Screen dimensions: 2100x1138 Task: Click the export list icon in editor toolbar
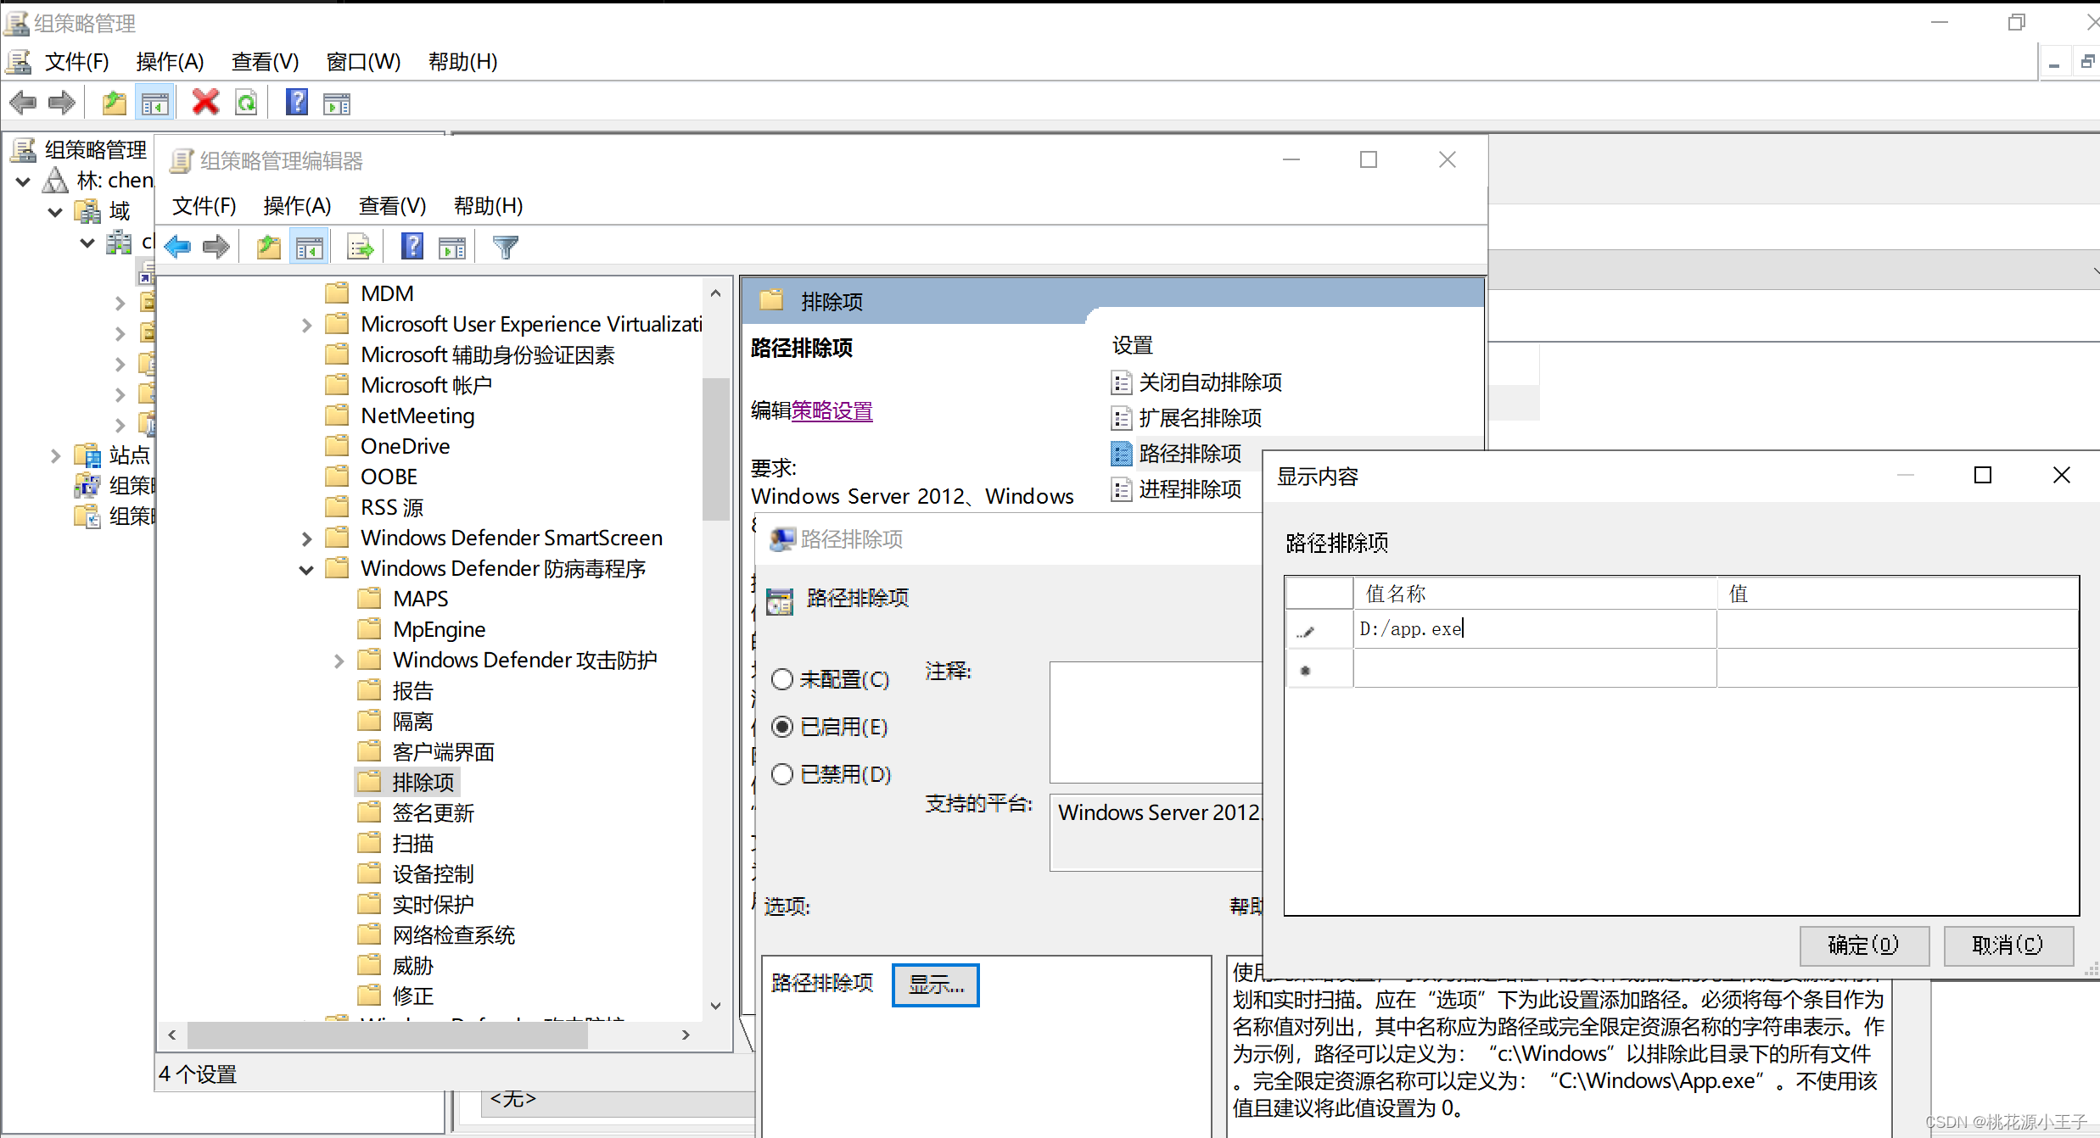tap(360, 248)
